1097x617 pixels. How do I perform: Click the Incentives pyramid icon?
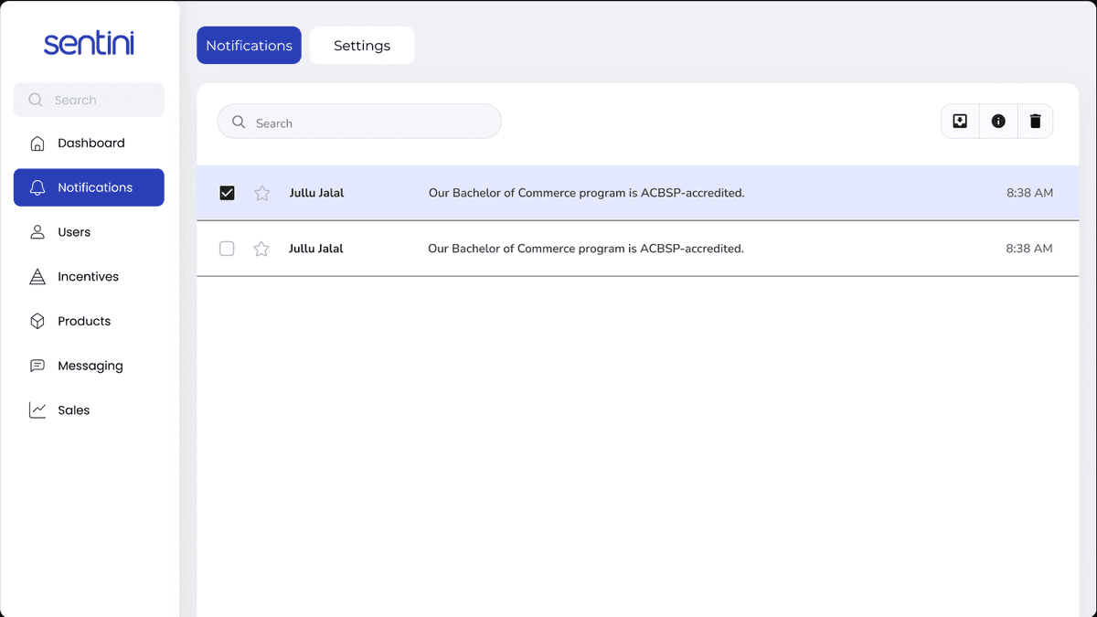(37, 277)
